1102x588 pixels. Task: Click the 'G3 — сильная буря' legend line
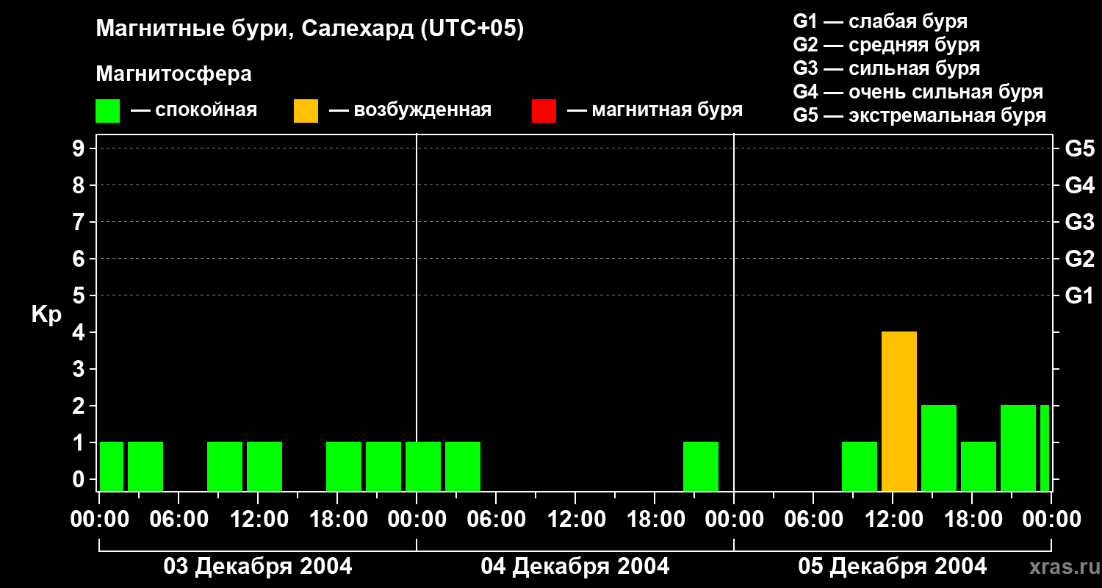coord(887,68)
